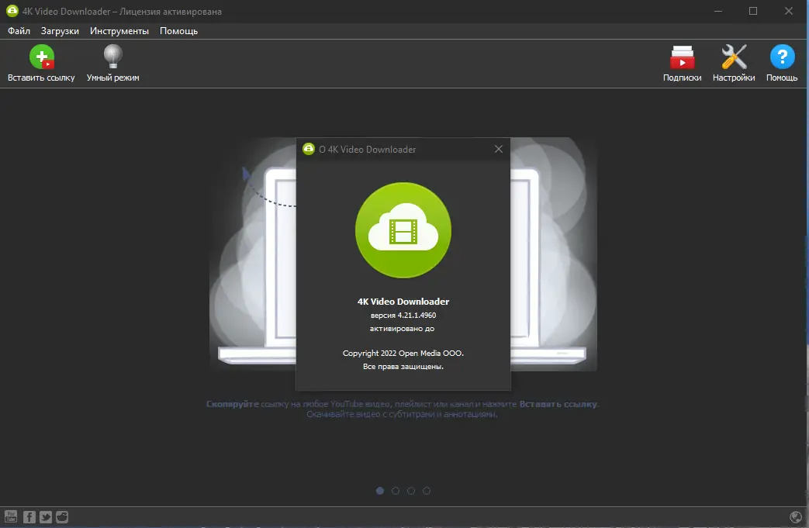Click the blue Help (Помощь) question icon
Image resolution: width=809 pixels, height=528 pixels.
[782, 57]
